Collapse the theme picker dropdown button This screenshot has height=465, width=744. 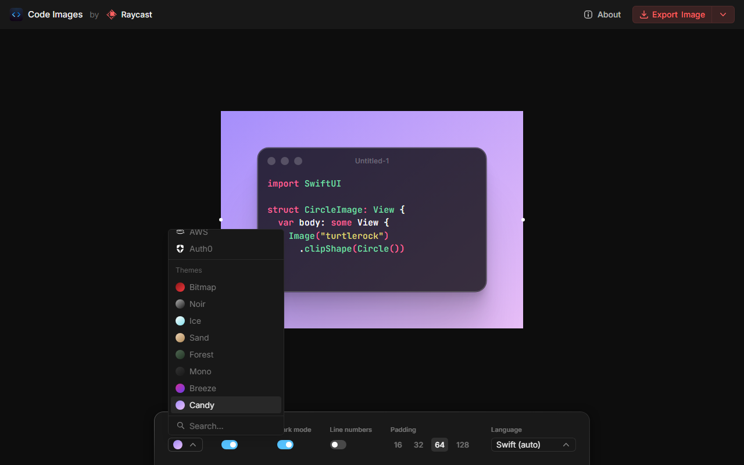click(185, 445)
